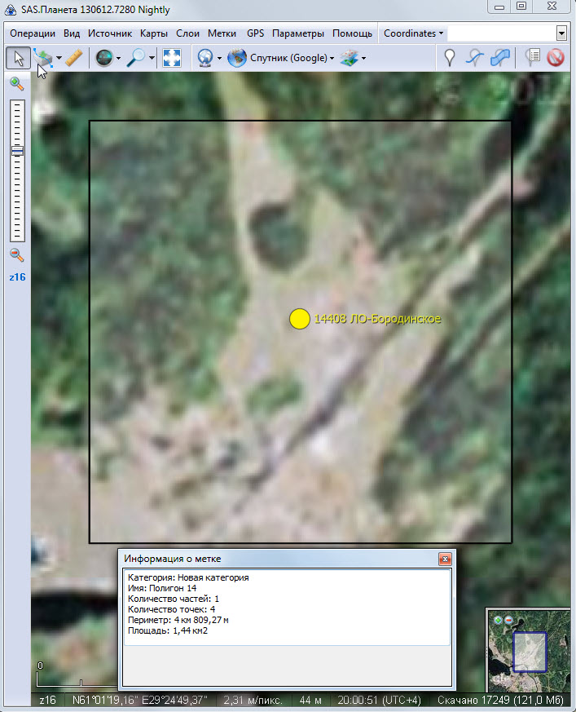576x712 pixels.
Task: Click the zoom in magnifier button
Action: click(x=16, y=83)
